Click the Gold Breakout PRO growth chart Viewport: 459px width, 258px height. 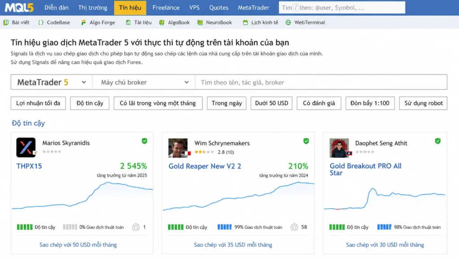pos(385,198)
